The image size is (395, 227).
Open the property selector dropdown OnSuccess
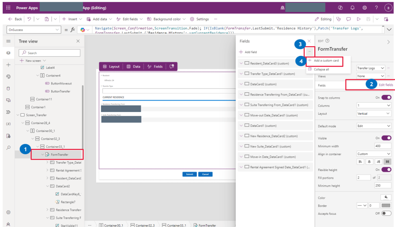tap(34, 30)
